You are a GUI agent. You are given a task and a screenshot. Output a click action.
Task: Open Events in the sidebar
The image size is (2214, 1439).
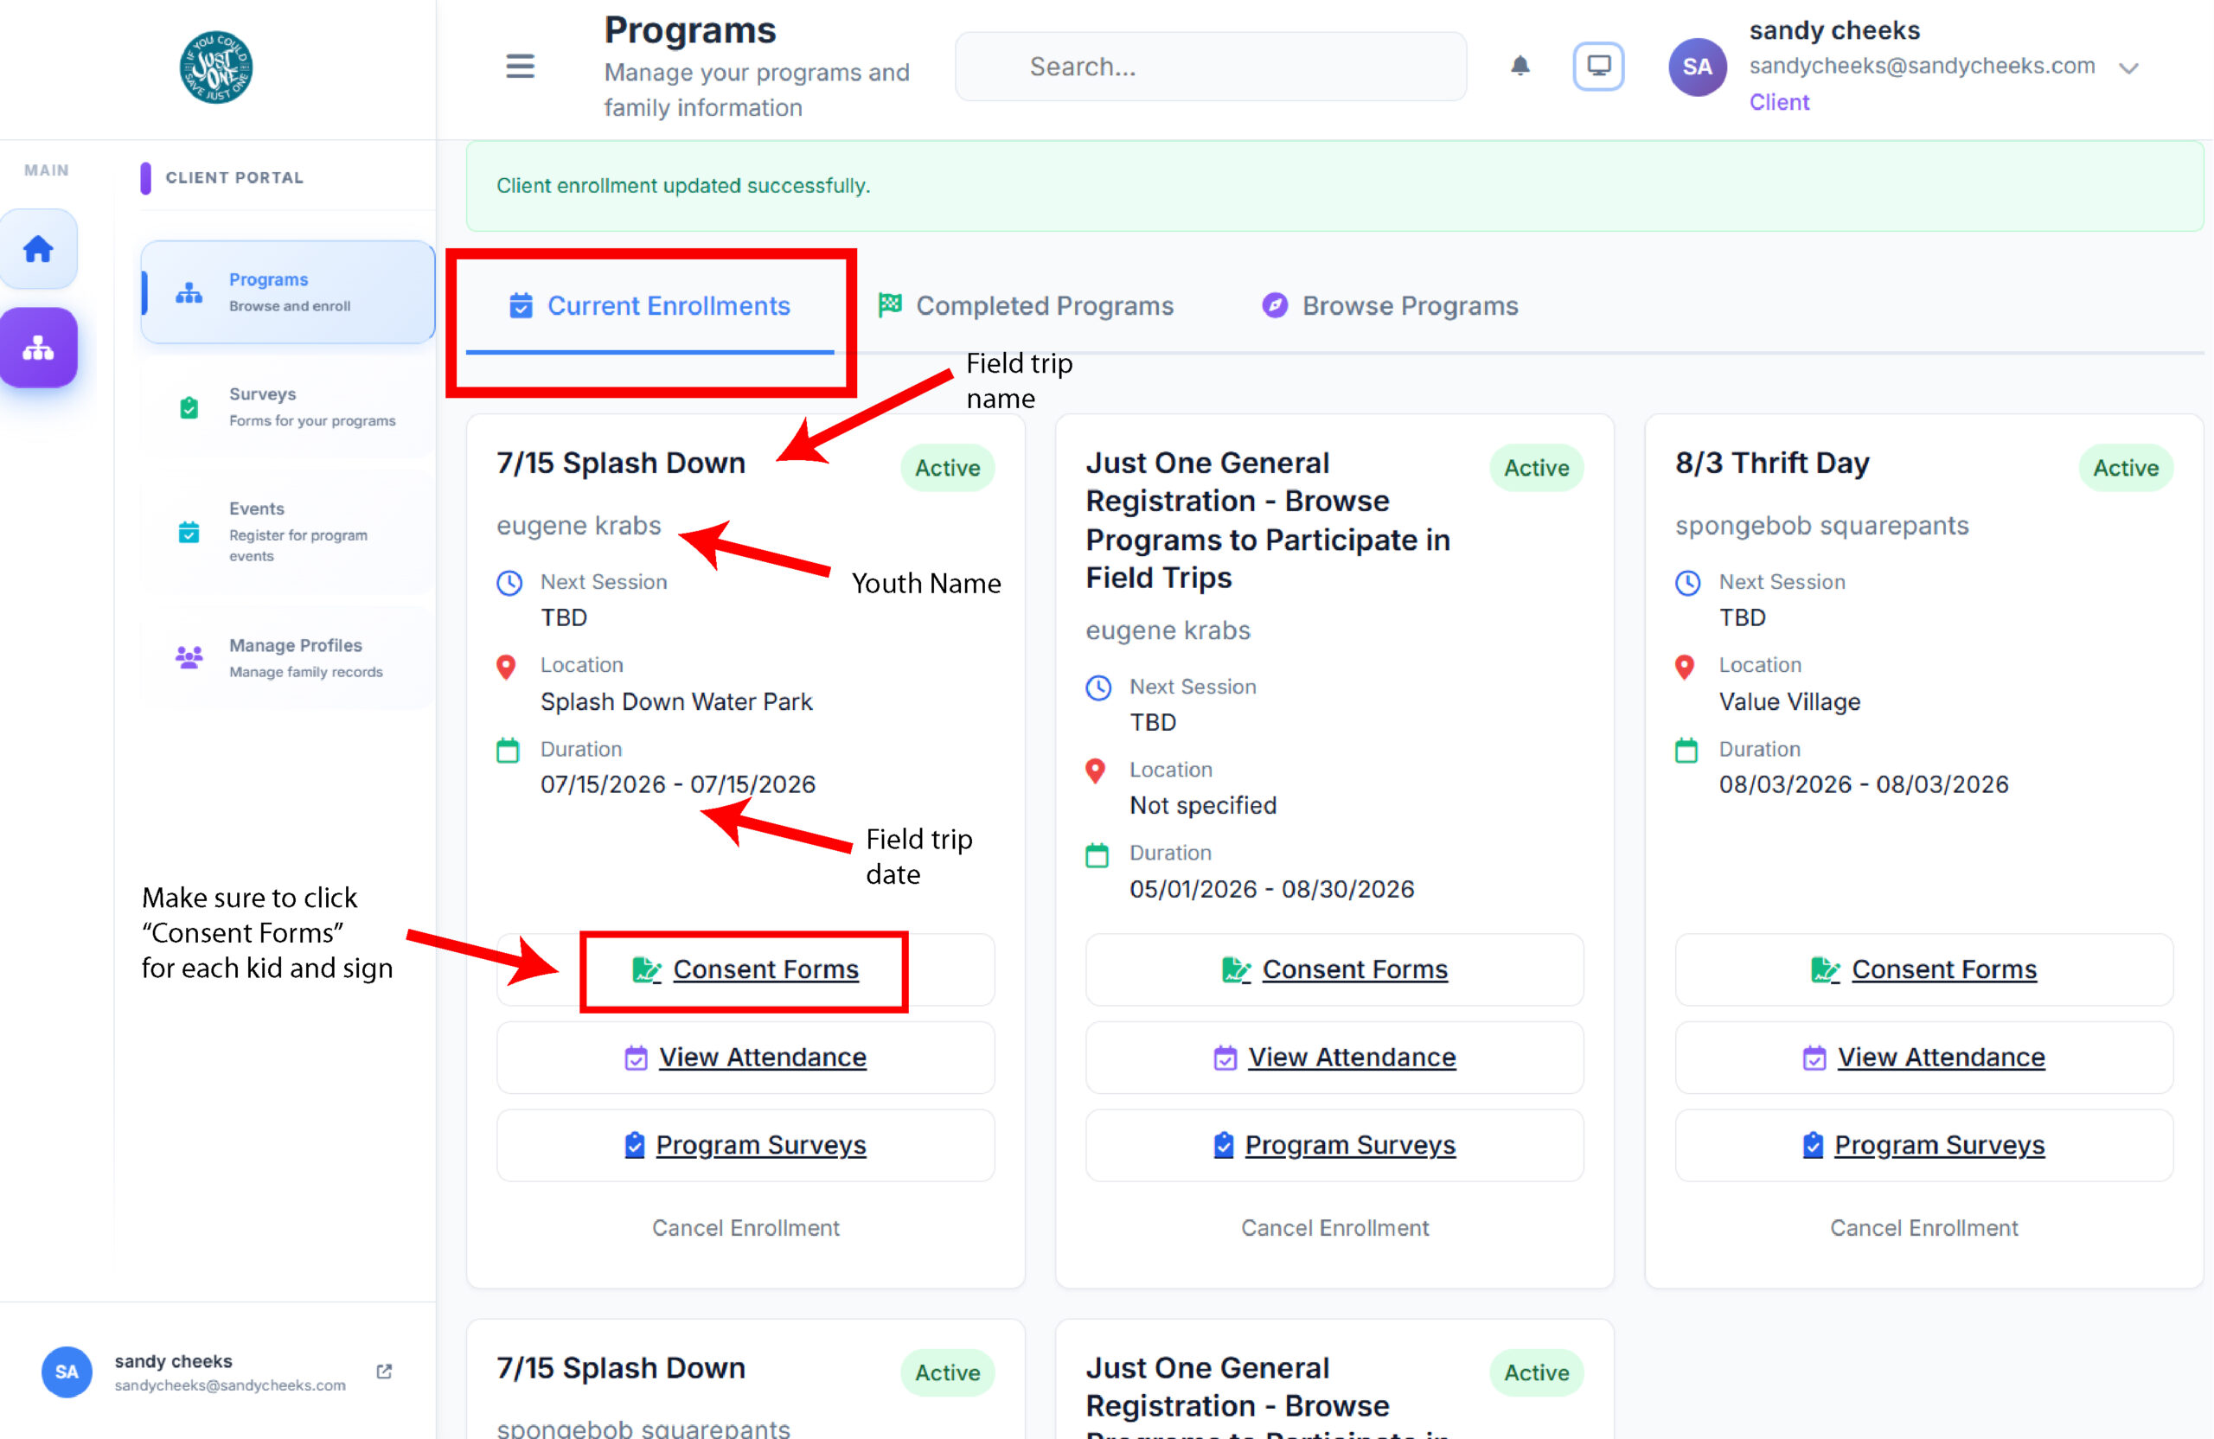pos(287,531)
